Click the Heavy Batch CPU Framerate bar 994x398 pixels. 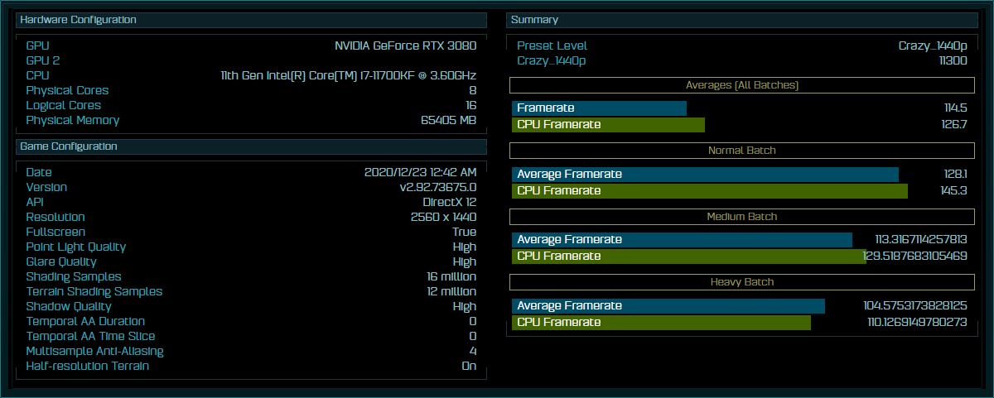pyautogui.click(x=661, y=323)
